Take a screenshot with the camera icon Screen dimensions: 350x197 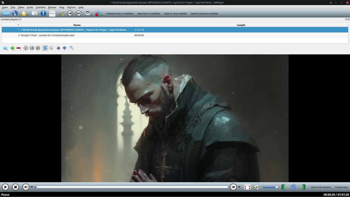[x=34, y=13]
